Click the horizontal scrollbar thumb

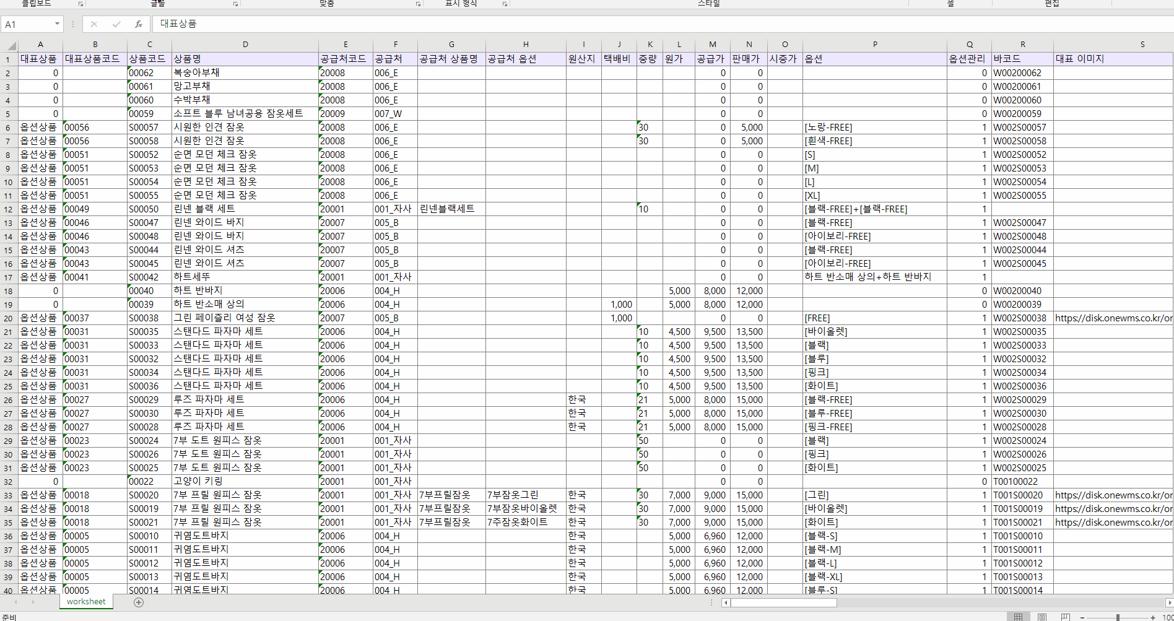784,602
